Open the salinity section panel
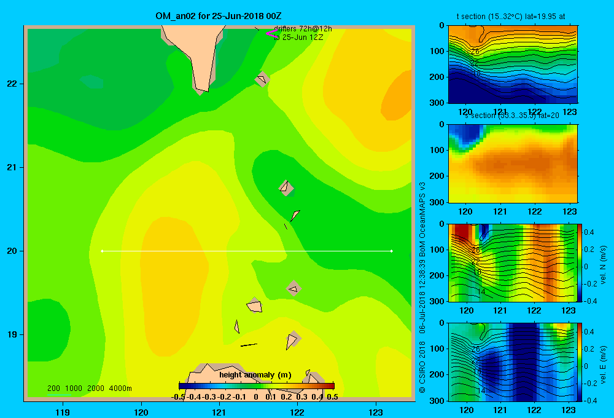 tap(513, 164)
